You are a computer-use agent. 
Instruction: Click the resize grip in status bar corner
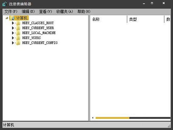169,126
